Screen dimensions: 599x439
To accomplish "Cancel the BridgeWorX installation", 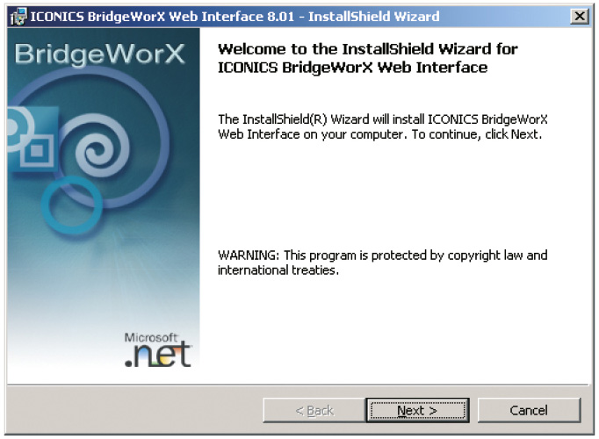I will 529,410.
